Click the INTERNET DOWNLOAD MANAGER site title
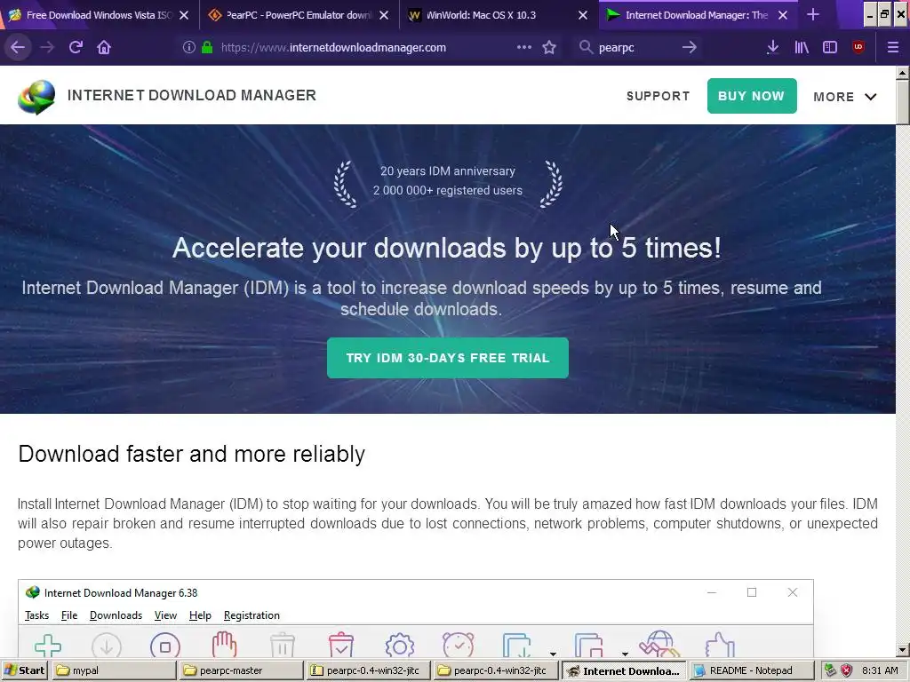910x682 pixels. [x=192, y=95]
